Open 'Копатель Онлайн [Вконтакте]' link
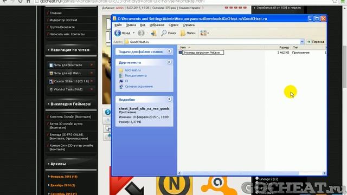Viewport: 347px width, 195px height. (x=70, y=117)
